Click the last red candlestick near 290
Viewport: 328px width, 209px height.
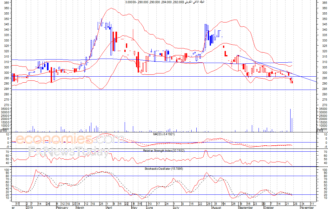click(292, 82)
